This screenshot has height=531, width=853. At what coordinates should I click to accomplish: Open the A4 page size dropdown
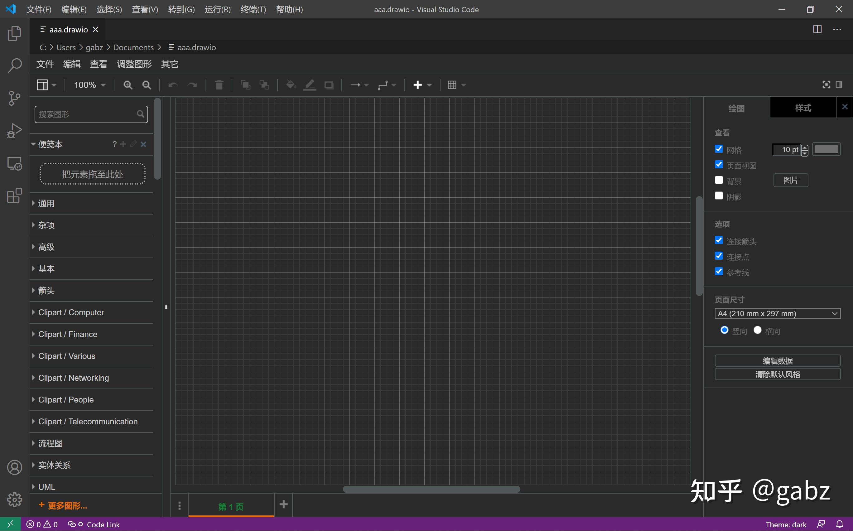coord(777,313)
